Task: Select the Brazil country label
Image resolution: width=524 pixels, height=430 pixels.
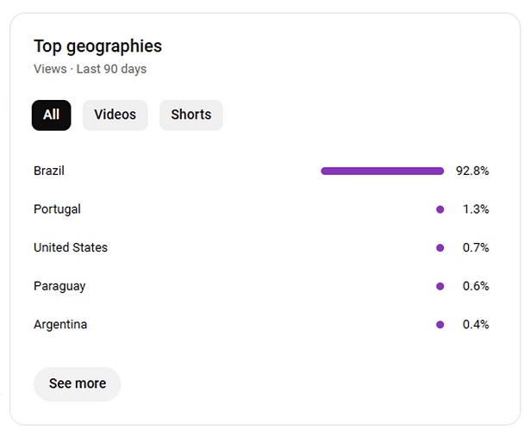Action: click(49, 171)
